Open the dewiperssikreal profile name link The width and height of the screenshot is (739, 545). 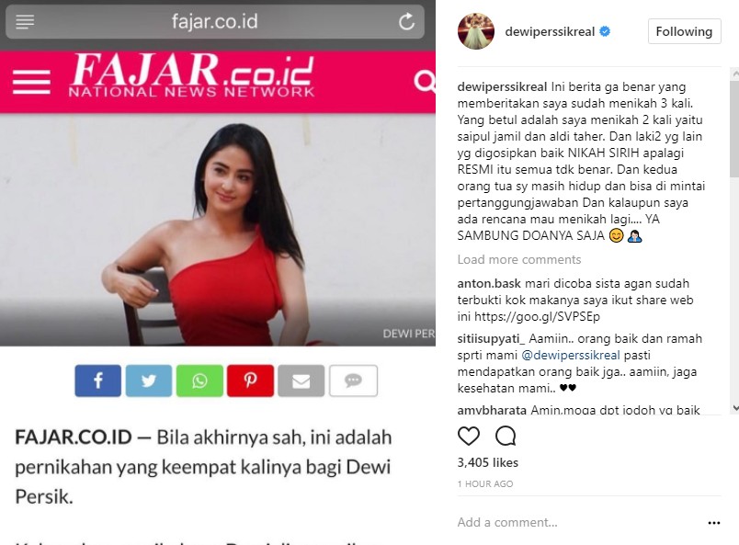[550, 31]
